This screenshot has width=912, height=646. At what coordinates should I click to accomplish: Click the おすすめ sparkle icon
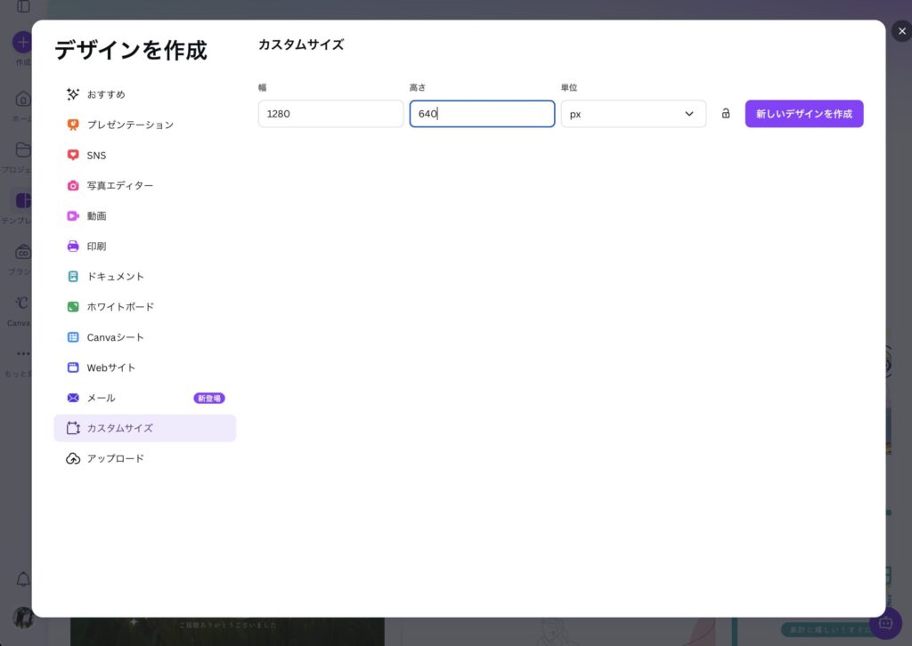click(x=73, y=94)
